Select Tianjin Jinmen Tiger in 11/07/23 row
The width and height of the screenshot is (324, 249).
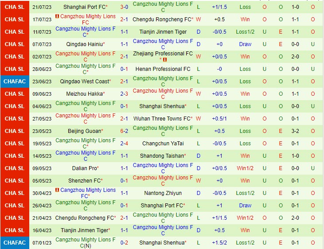click(x=163, y=32)
